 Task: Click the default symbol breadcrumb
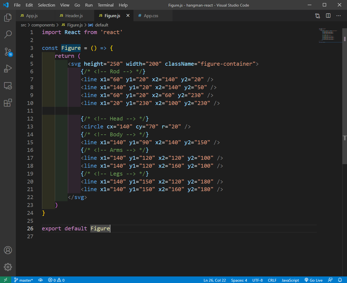[98, 25]
